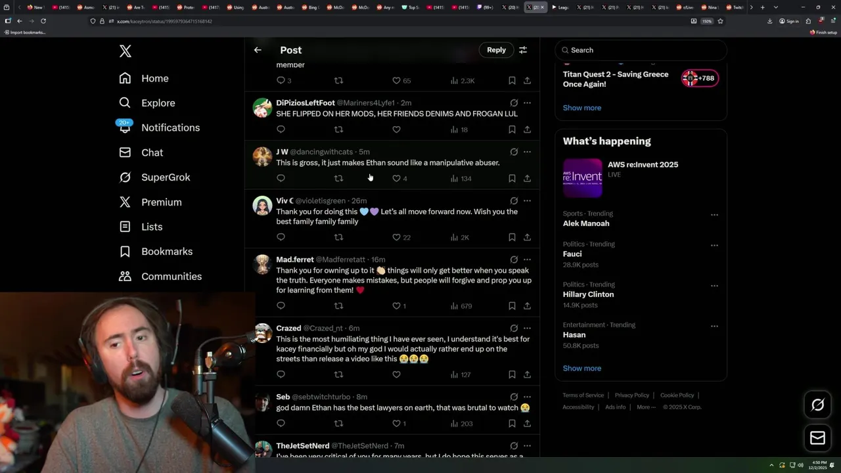The height and width of the screenshot is (473, 841).
Task: Open more options on TheJetSetNerd's post
Action: point(527,445)
